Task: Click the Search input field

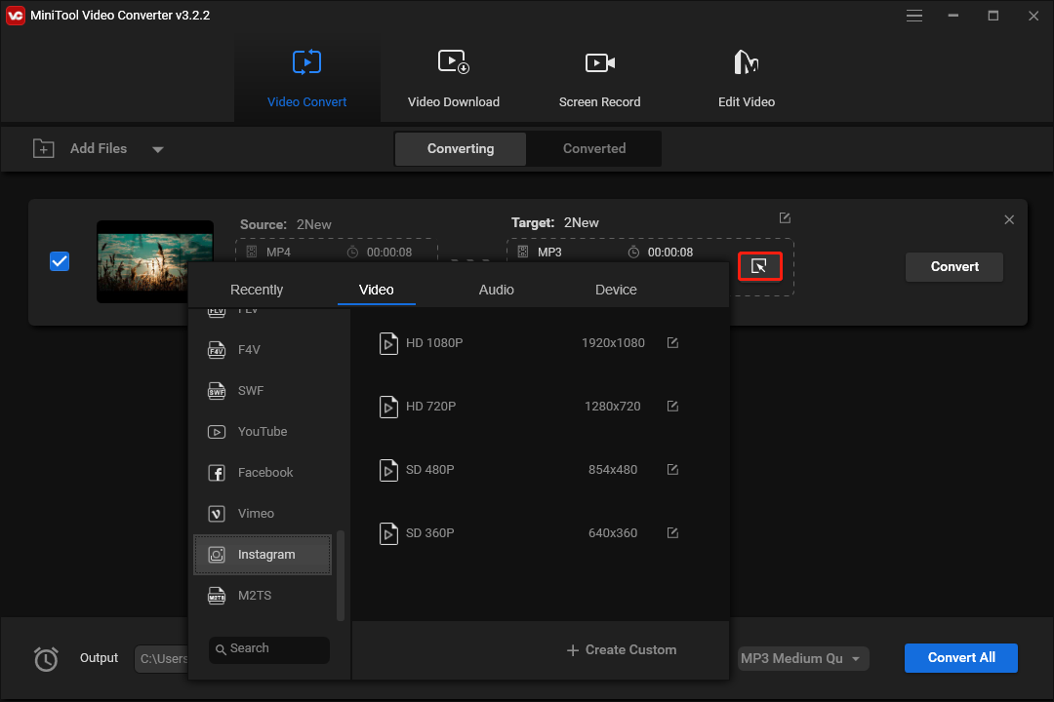Action: point(268,649)
